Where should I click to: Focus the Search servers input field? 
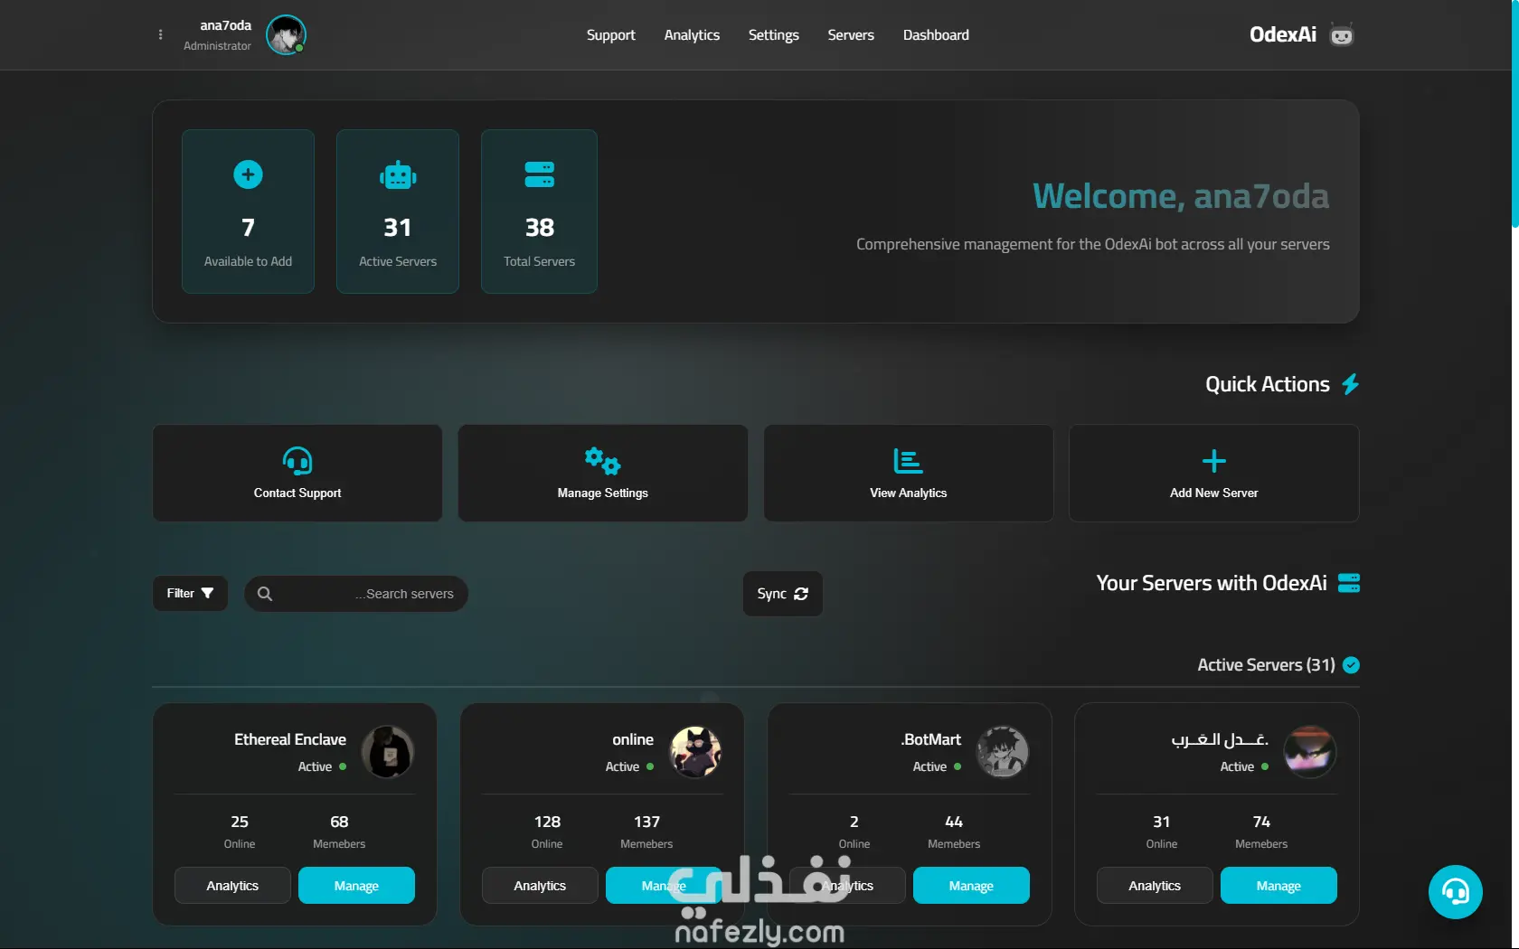click(356, 594)
